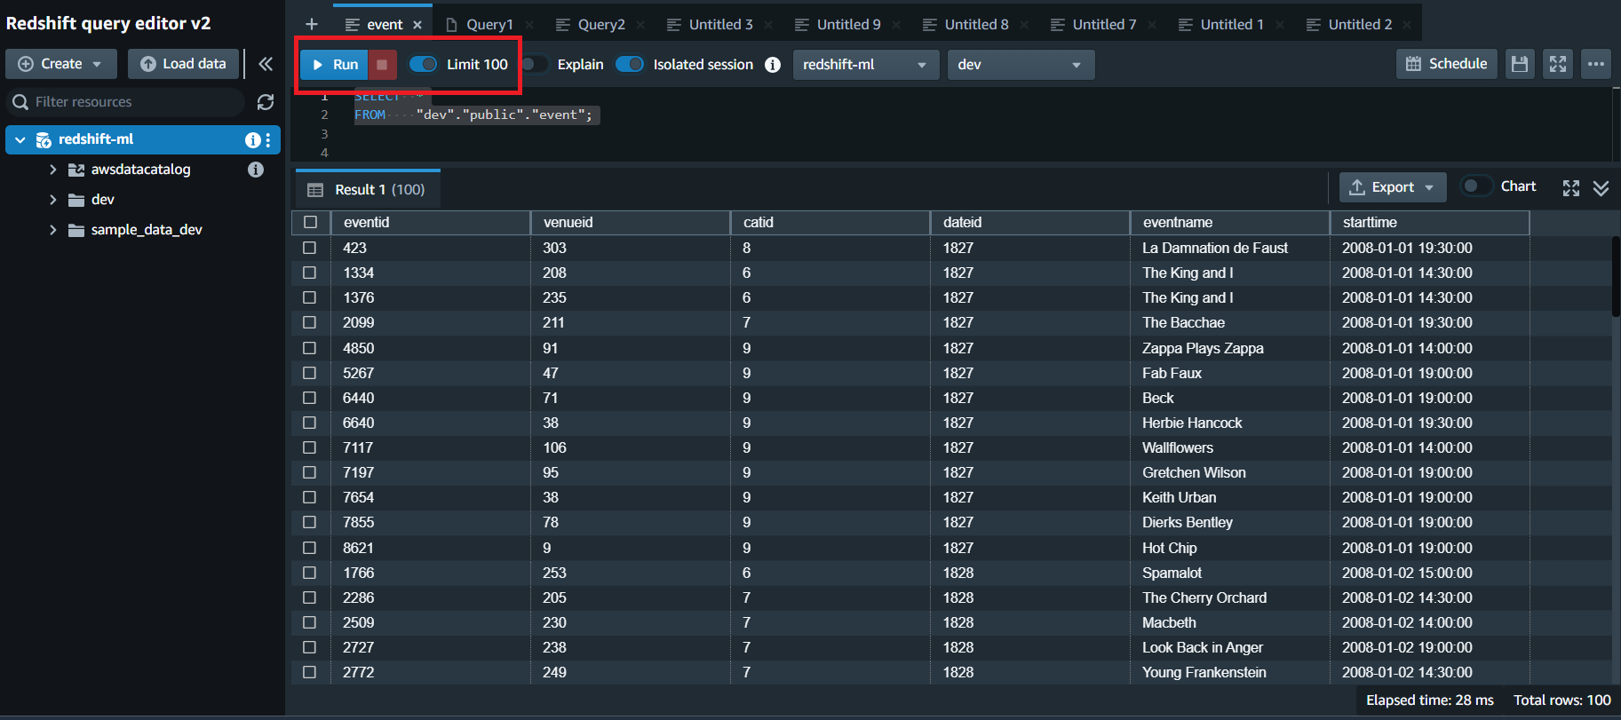The width and height of the screenshot is (1621, 720).
Task: Sort by the venueid column header
Action: (630, 222)
